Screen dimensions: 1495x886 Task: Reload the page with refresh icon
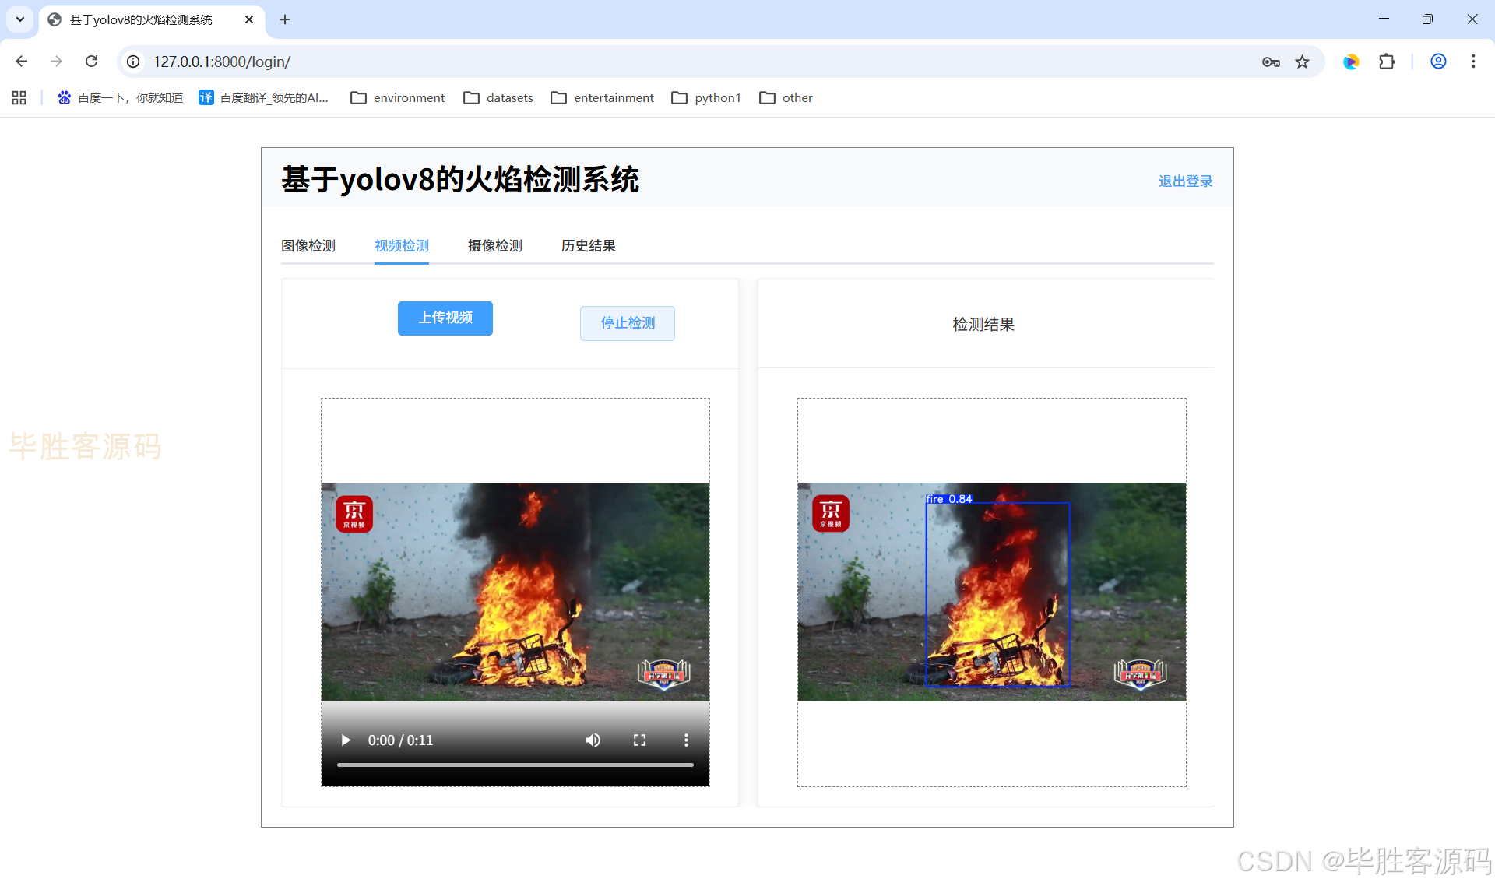click(91, 62)
